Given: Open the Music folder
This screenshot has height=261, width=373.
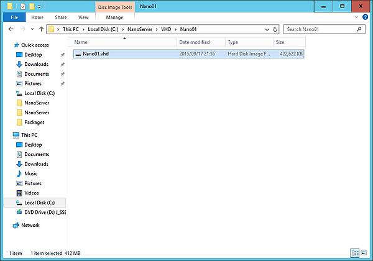Looking at the screenshot, I should pyautogui.click(x=30, y=173).
